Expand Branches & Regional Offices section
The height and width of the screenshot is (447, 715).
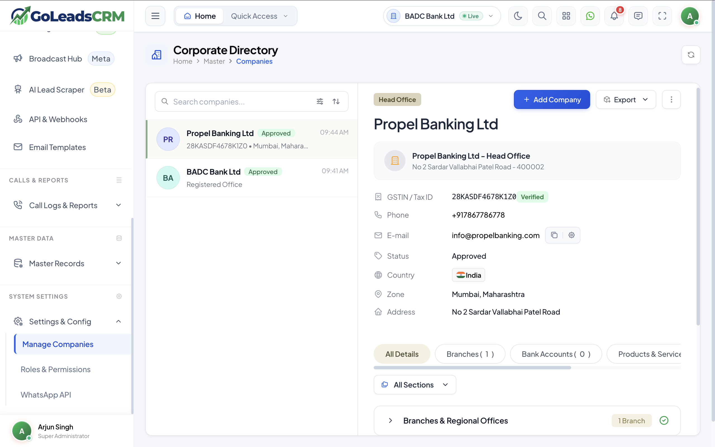[x=527, y=420]
